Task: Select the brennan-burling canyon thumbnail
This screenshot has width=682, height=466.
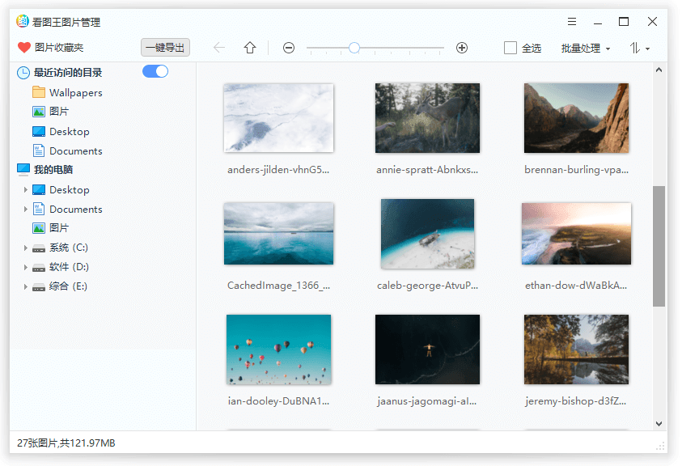Action: 576,118
